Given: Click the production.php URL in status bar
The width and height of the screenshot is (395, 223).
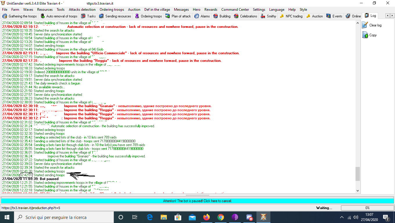Looking at the screenshot, I should pos(31,208).
